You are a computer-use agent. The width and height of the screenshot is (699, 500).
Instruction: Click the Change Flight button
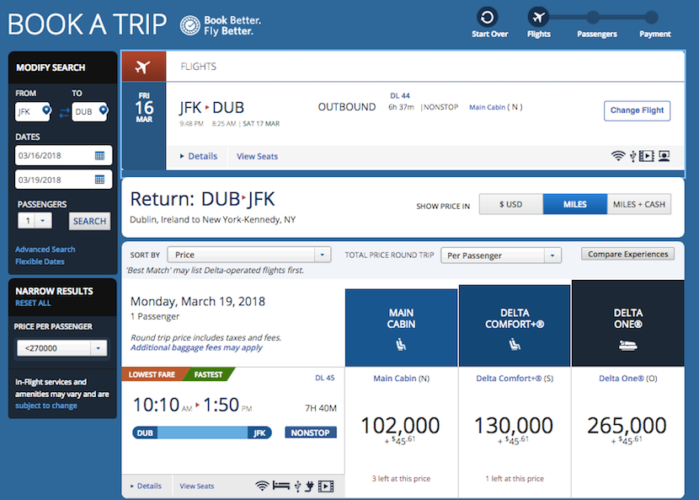click(637, 110)
